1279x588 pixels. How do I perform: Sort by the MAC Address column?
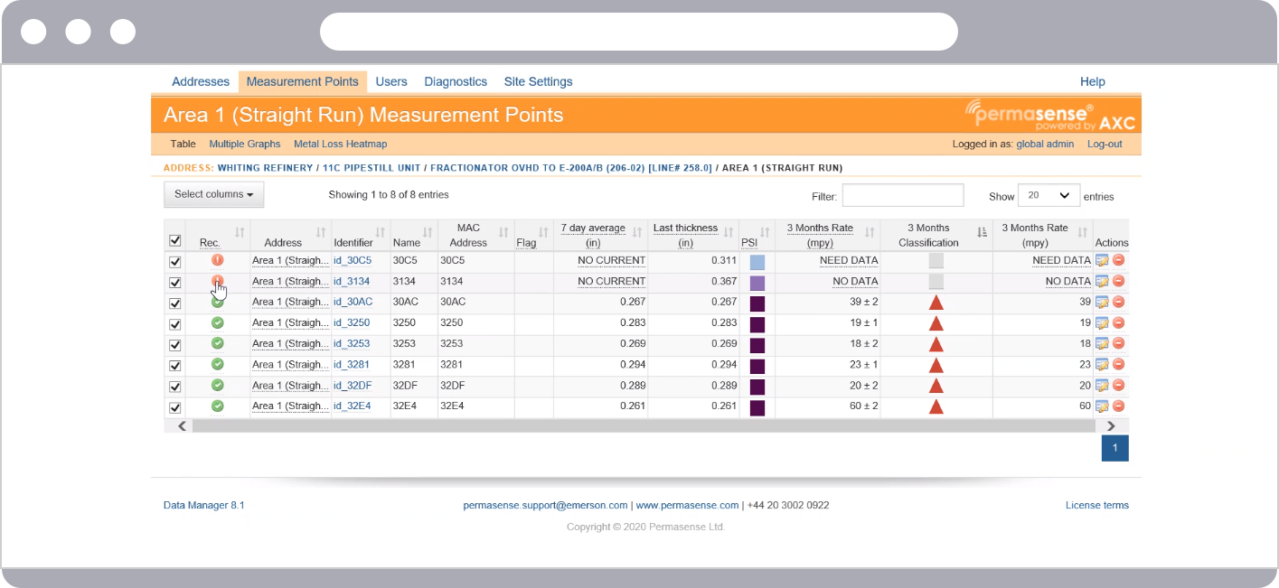[x=475, y=235]
